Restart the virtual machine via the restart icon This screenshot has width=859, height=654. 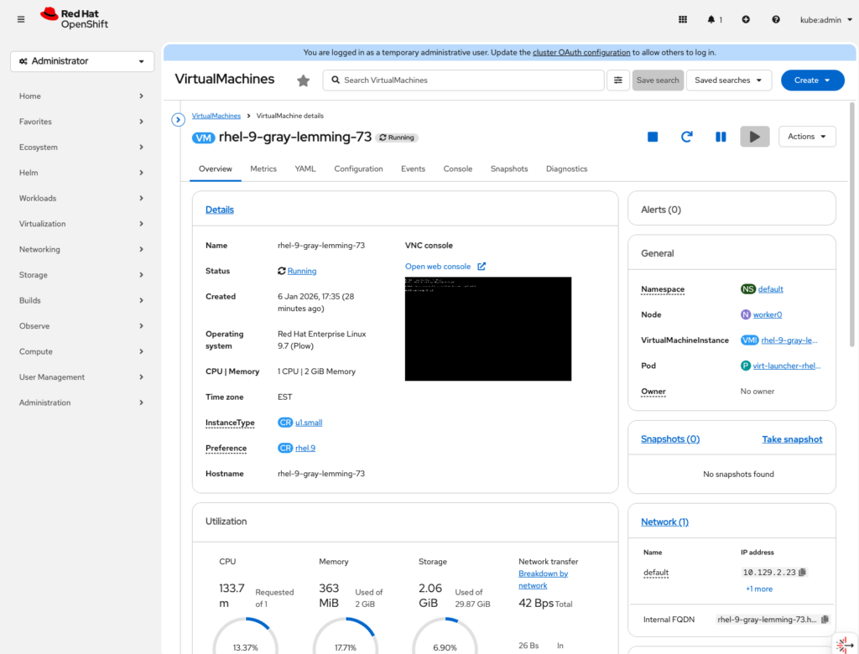pos(686,137)
